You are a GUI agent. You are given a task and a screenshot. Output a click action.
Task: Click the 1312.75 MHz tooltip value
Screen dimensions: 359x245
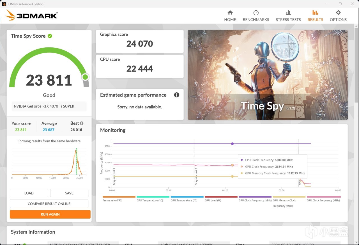(x=296, y=173)
